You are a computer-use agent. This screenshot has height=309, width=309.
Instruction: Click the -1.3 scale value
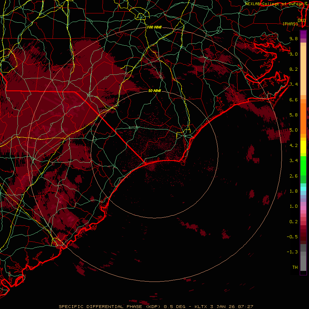click(x=293, y=252)
